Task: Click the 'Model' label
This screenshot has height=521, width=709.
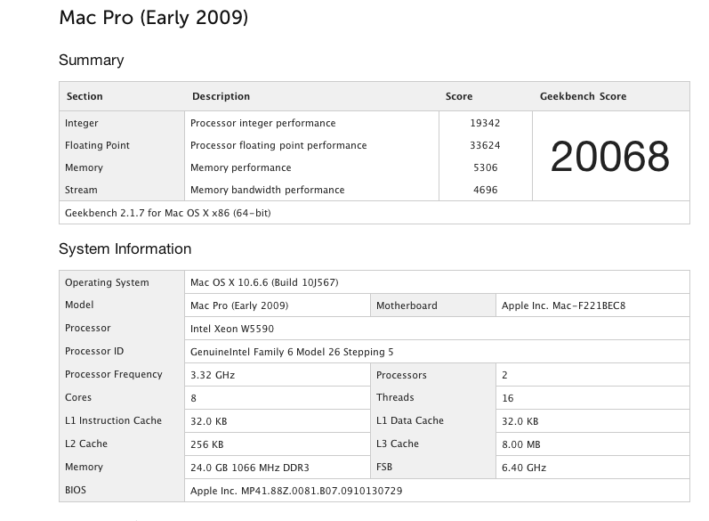Action: 79,305
